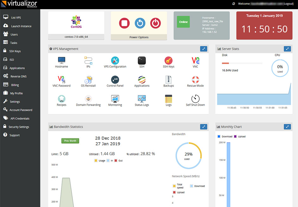Open the SSH terminal icon
This screenshot has width=298, height=207.
[142, 60]
